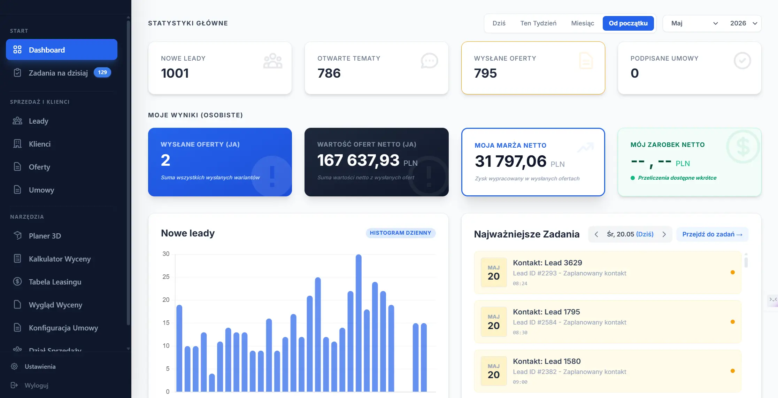Click the dollar coin icon on Mój Zarobek Netto

click(x=743, y=147)
